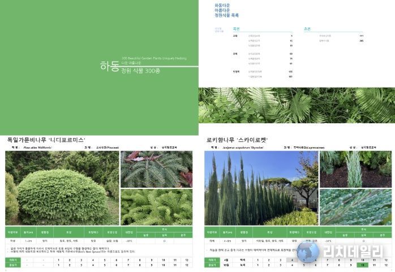
Task: Open the potted juniper photo at top right
Action: (x=355, y=169)
